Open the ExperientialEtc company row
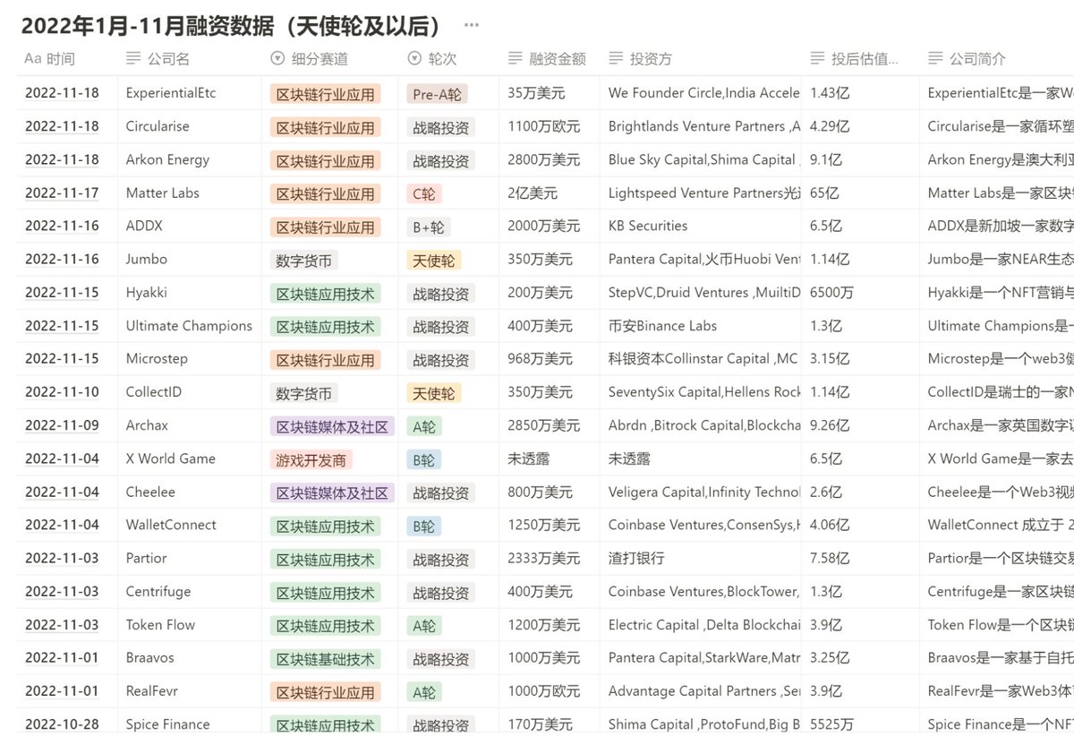 pos(171,93)
